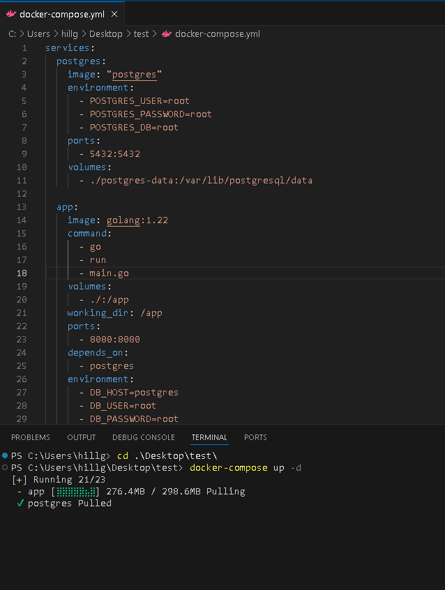Click DB_PASSWORD=root on line 29

click(134, 419)
